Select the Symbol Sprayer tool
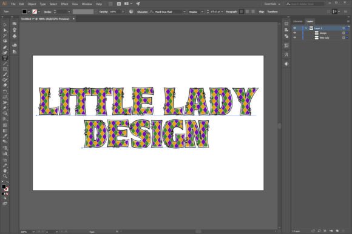The height and width of the screenshot is (234, 352). (5, 148)
